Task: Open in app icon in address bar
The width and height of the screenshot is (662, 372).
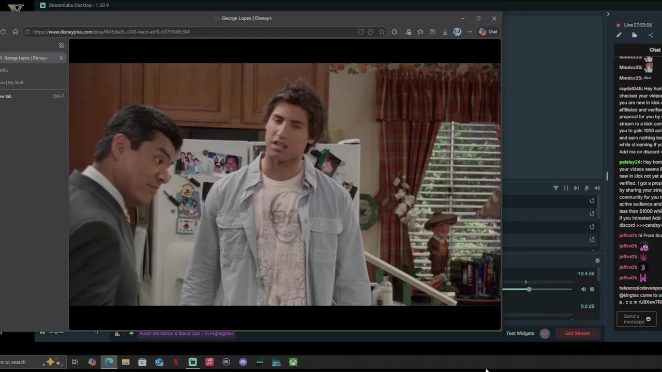Action: 360,32
